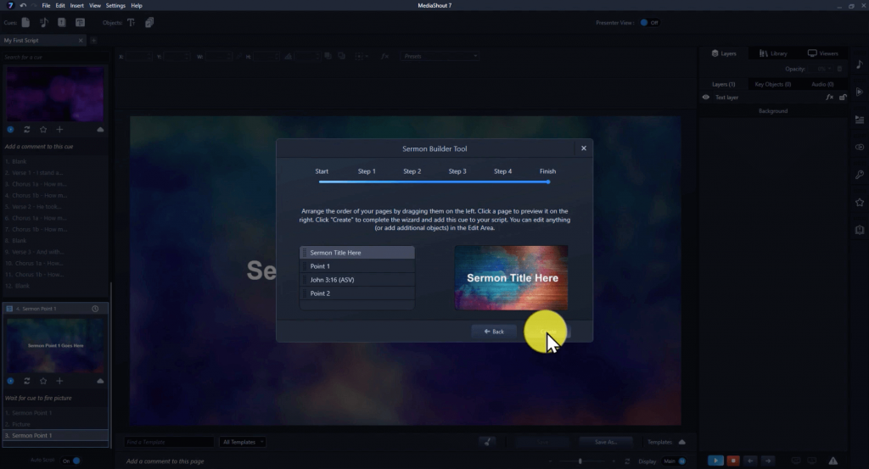
Task: Click the star icon under first cue thumbnail
Action: click(x=43, y=130)
